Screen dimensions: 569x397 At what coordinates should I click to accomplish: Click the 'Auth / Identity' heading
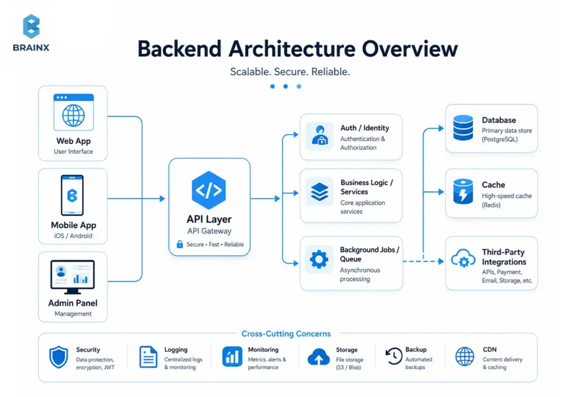(365, 128)
